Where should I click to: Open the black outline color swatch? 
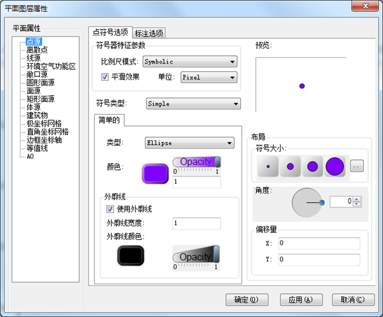tap(131, 256)
